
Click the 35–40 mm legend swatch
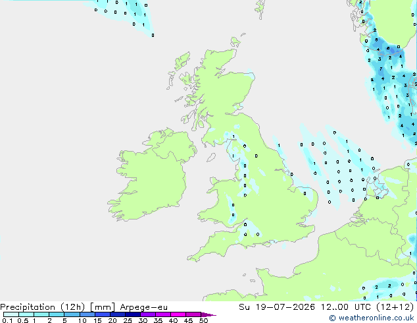click(x=162, y=314)
